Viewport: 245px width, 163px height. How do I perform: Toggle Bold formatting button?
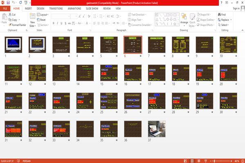point(54,23)
